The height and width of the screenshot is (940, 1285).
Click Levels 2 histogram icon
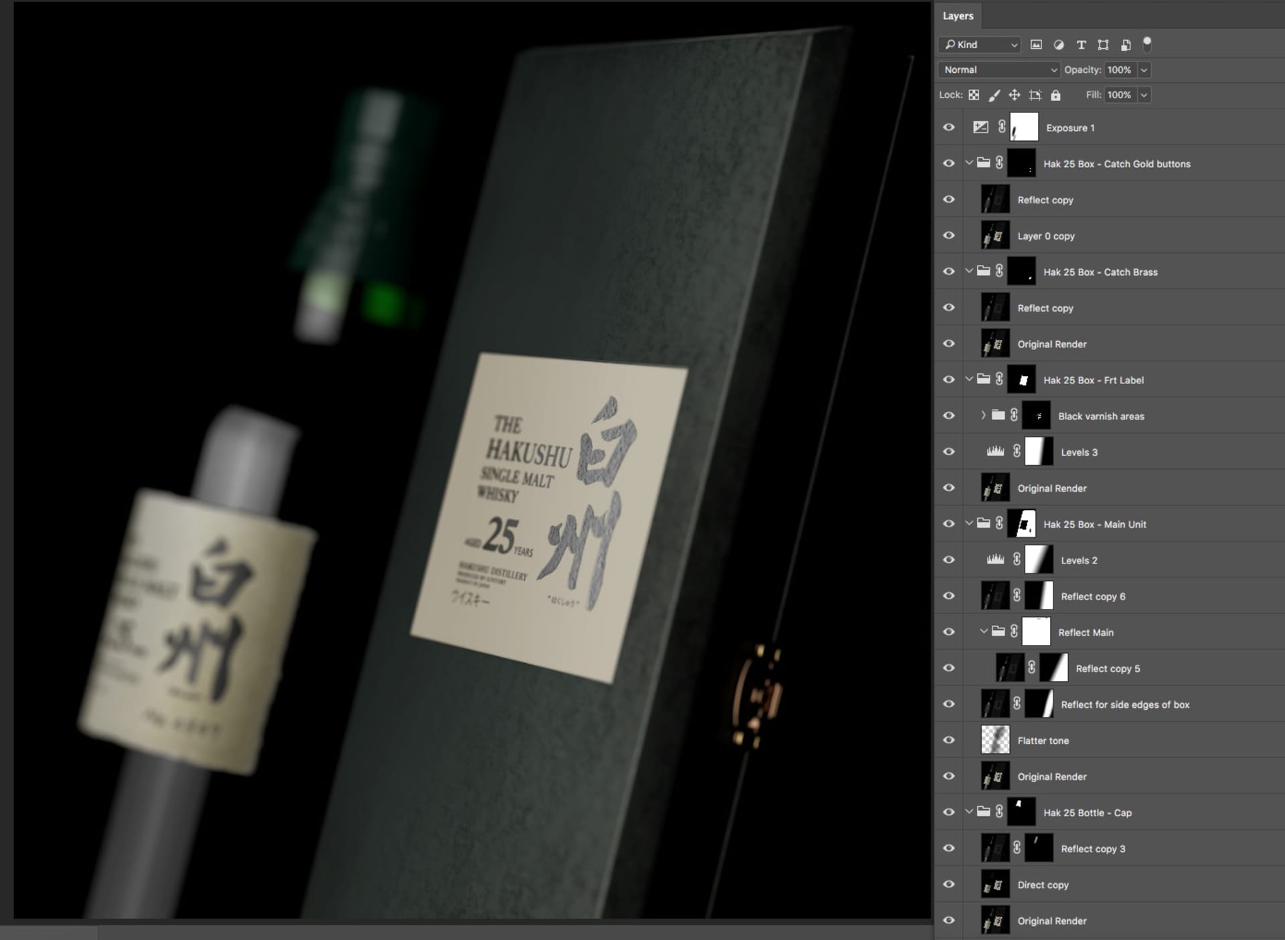[x=995, y=560]
